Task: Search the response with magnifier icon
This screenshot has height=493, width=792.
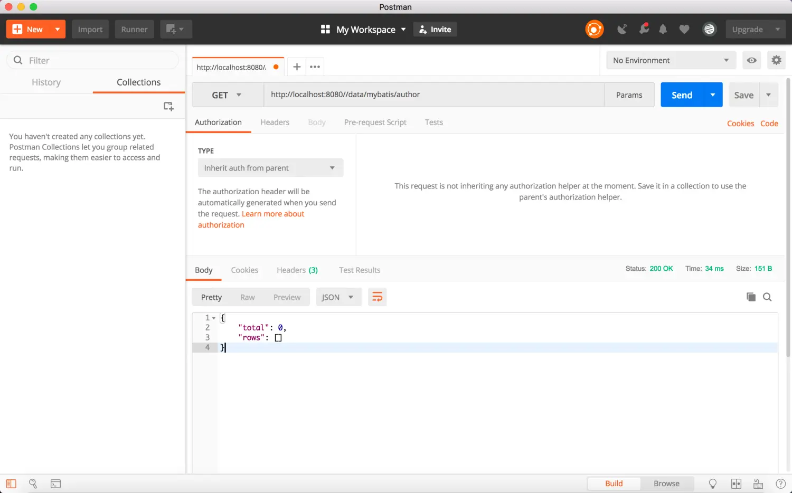Action: click(x=767, y=297)
